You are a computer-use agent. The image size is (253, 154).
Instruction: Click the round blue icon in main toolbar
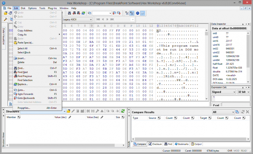[x=137, y=13]
